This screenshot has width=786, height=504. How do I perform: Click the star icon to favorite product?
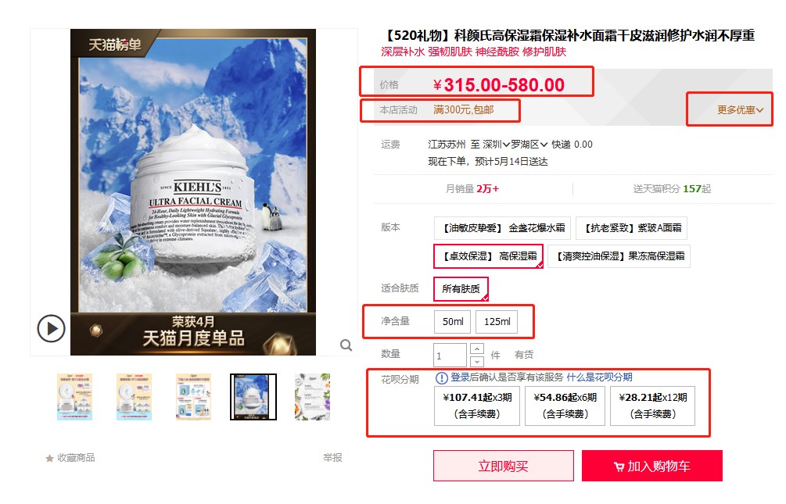pyautogui.click(x=49, y=458)
